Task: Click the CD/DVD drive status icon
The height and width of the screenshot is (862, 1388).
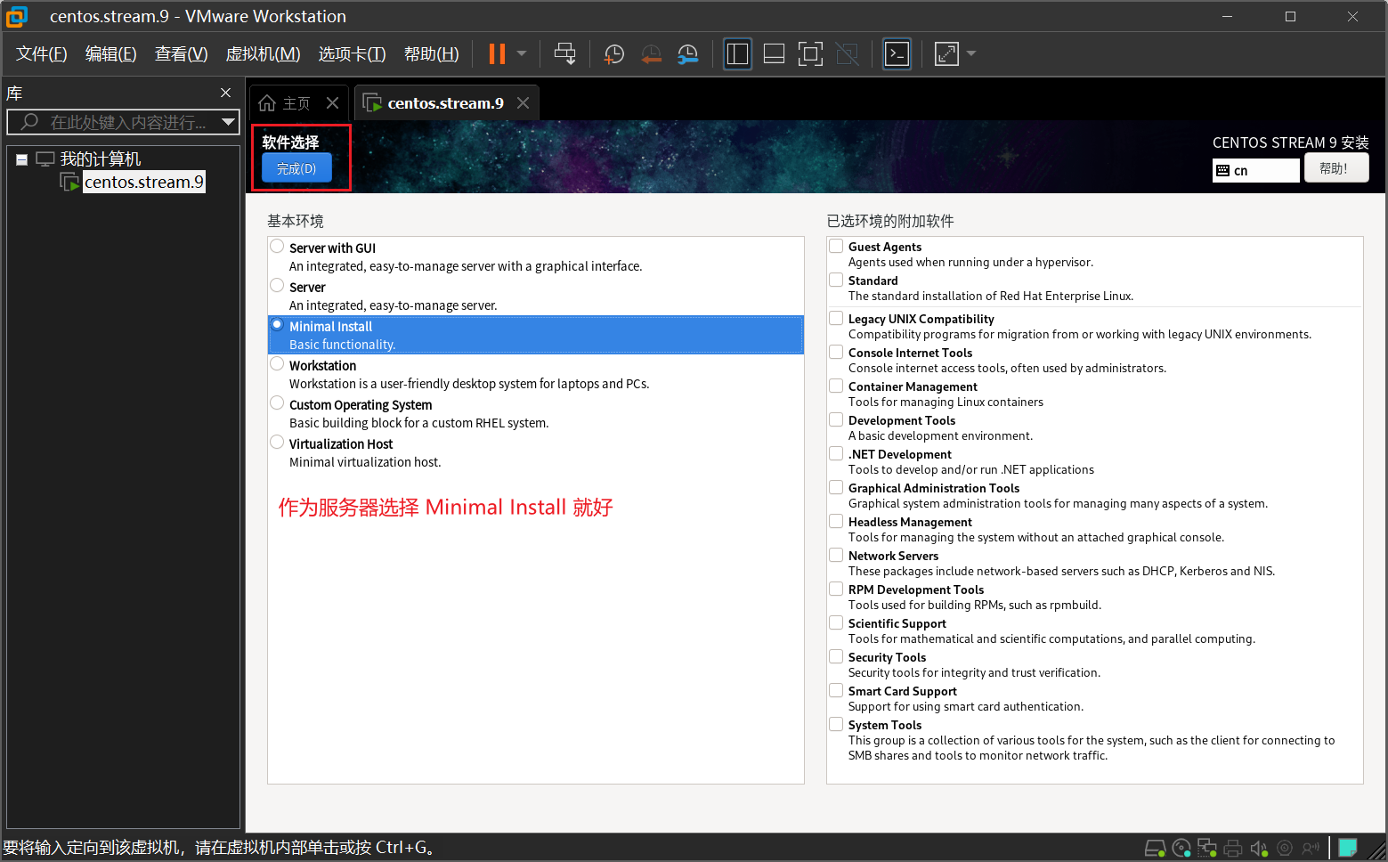Action: pos(1181,848)
